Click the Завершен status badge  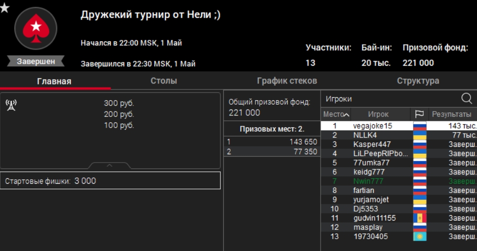36,61
